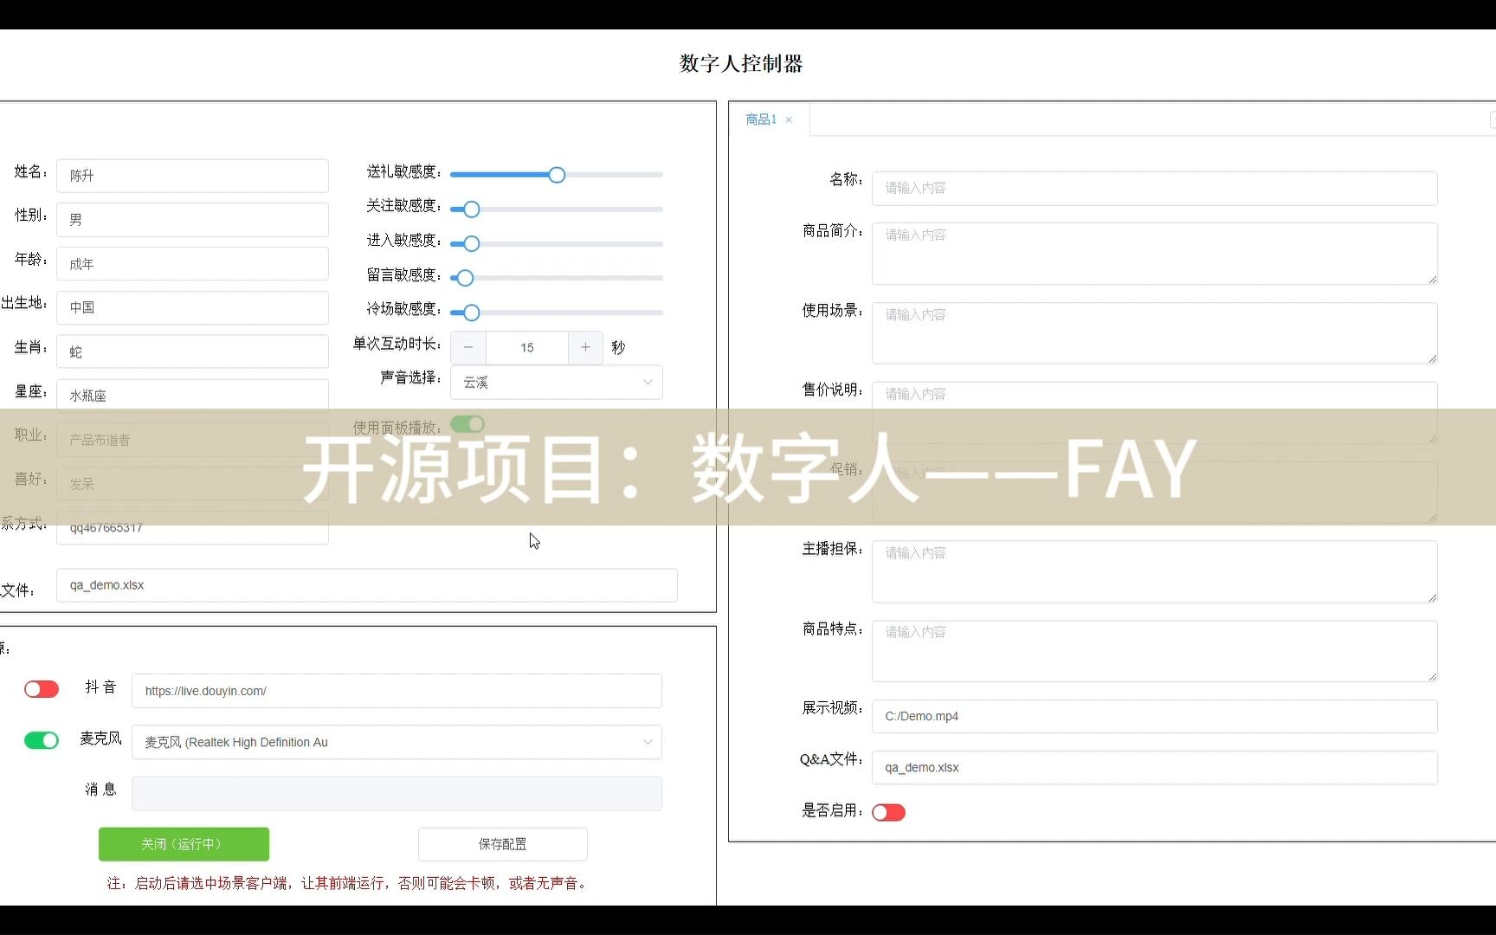Click the 姓名 field containing 陈升
Image resolution: width=1496 pixels, height=935 pixels.
[192, 175]
